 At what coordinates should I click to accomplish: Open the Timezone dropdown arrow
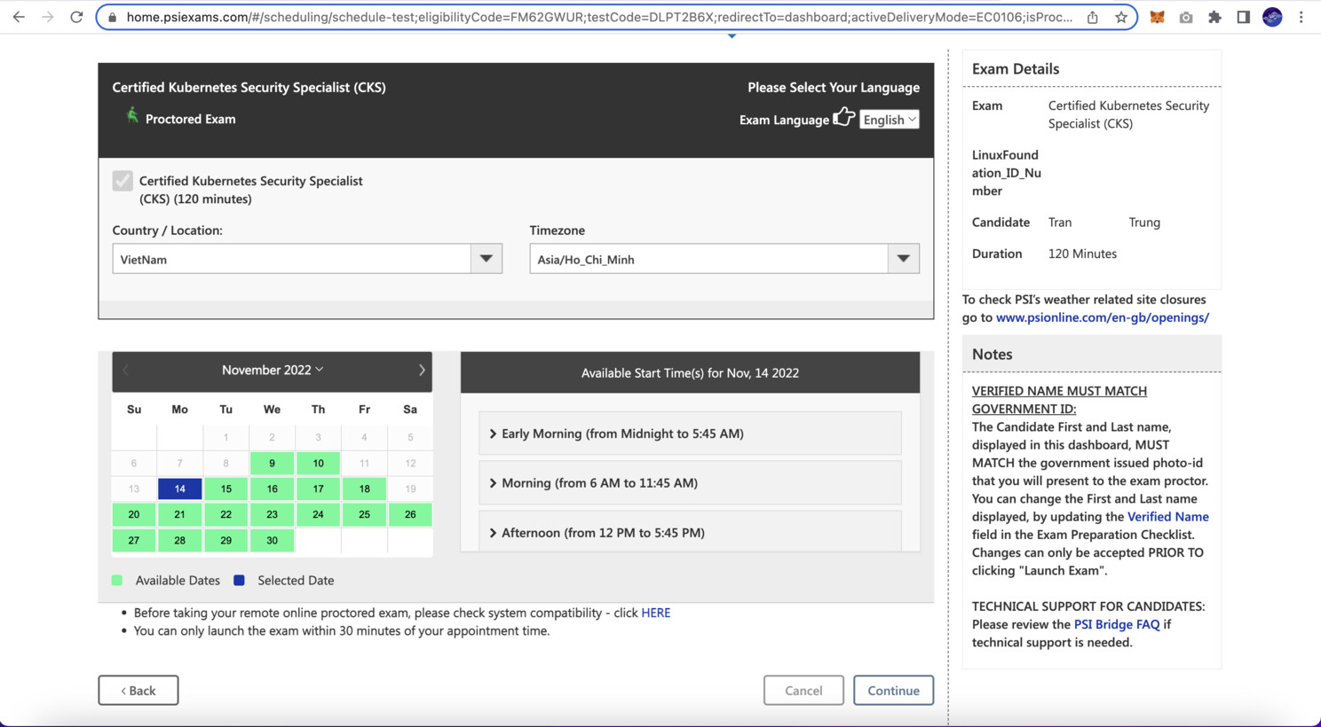[904, 259]
